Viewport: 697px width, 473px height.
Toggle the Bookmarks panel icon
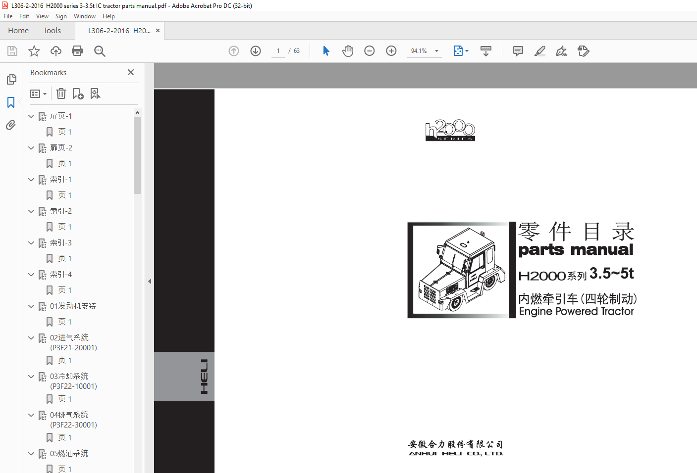coord(11,102)
